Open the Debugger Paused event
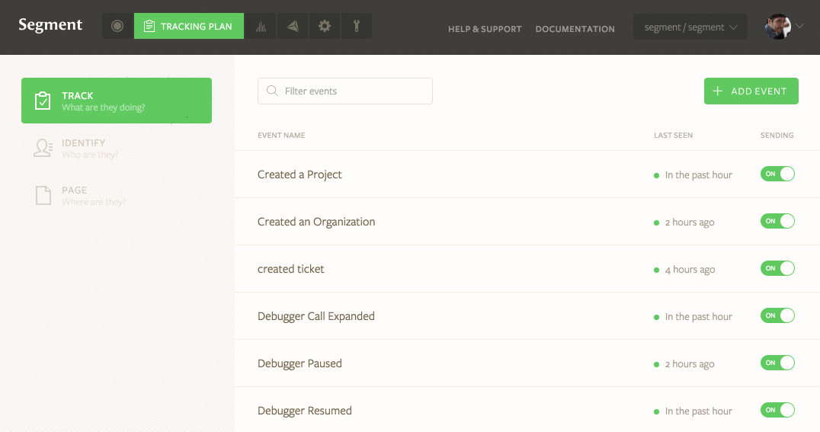This screenshot has height=432, width=820. tap(299, 363)
